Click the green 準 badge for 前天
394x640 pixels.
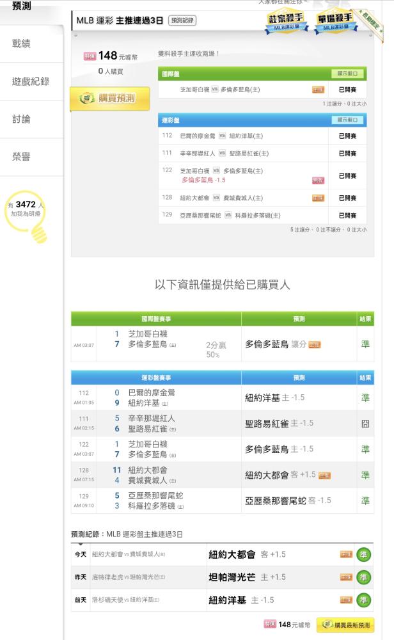pyautogui.click(x=363, y=600)
